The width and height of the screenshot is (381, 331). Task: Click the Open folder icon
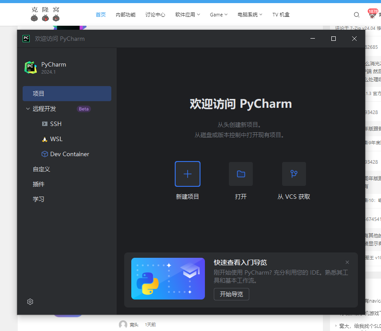(240, 174)
